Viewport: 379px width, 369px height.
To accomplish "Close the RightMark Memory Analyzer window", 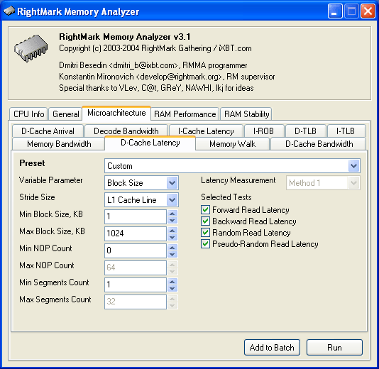I will 368,11.
